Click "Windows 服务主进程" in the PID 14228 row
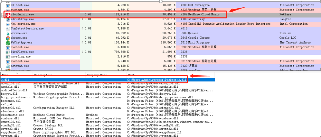 point(202,10)
